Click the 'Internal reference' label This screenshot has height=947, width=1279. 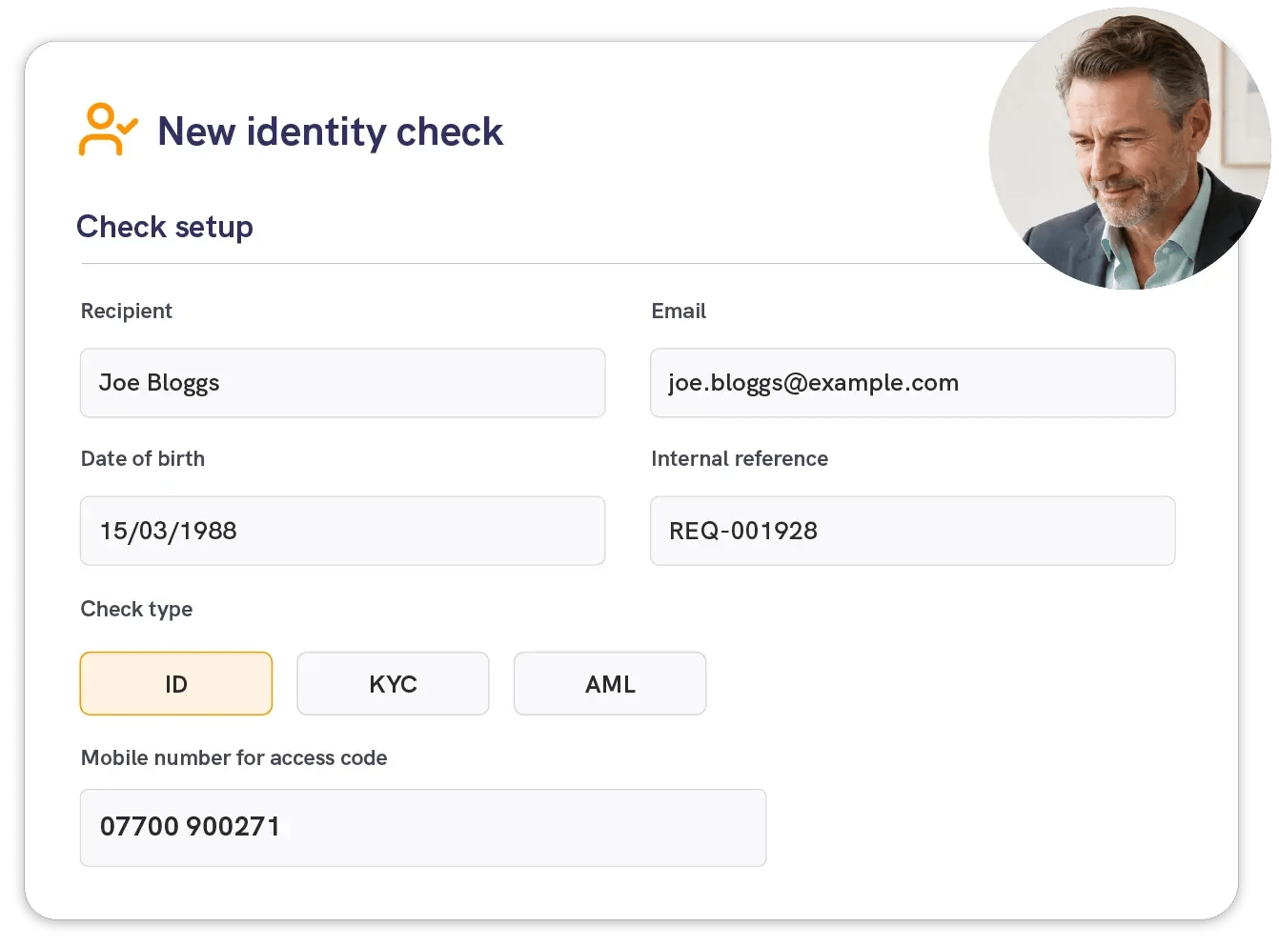(x=740, y=458)
